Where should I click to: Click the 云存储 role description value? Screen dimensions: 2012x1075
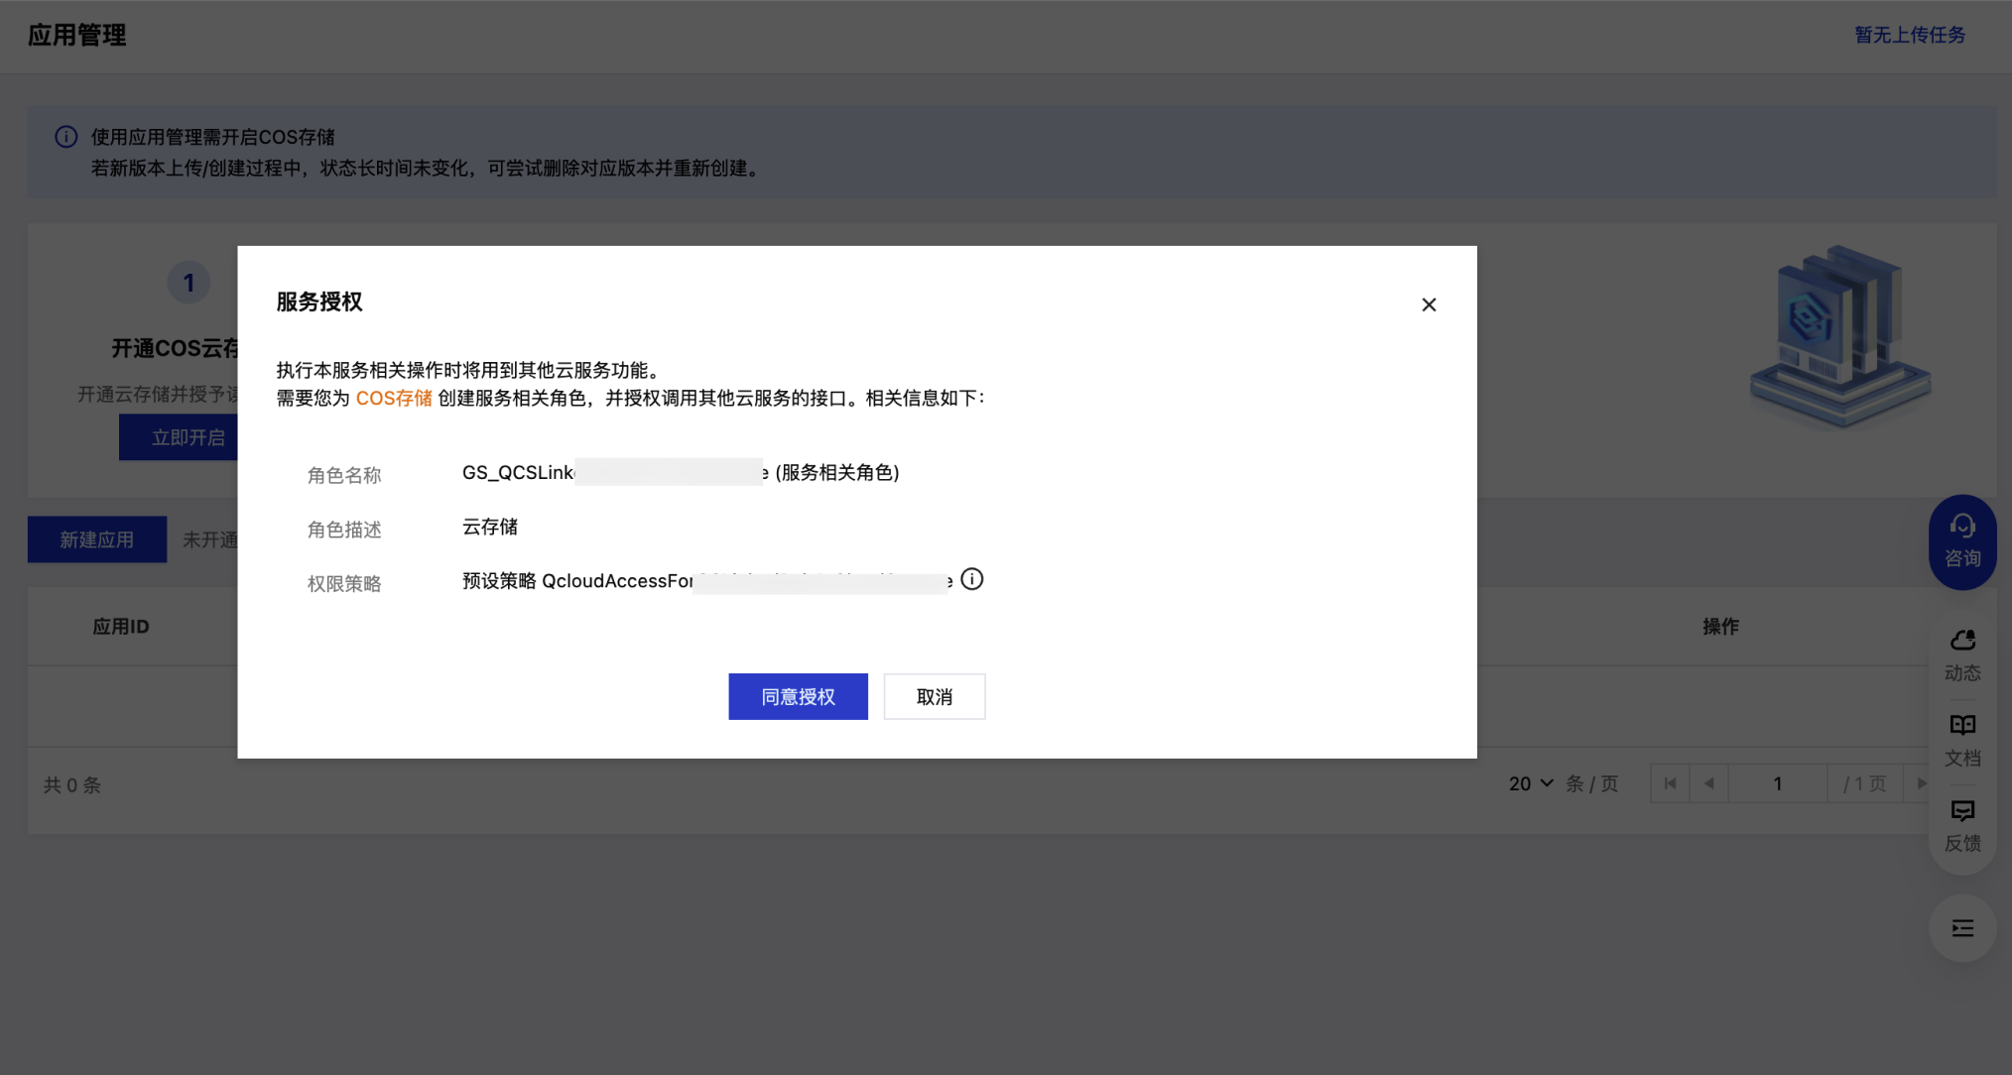(x=490, y=527)
